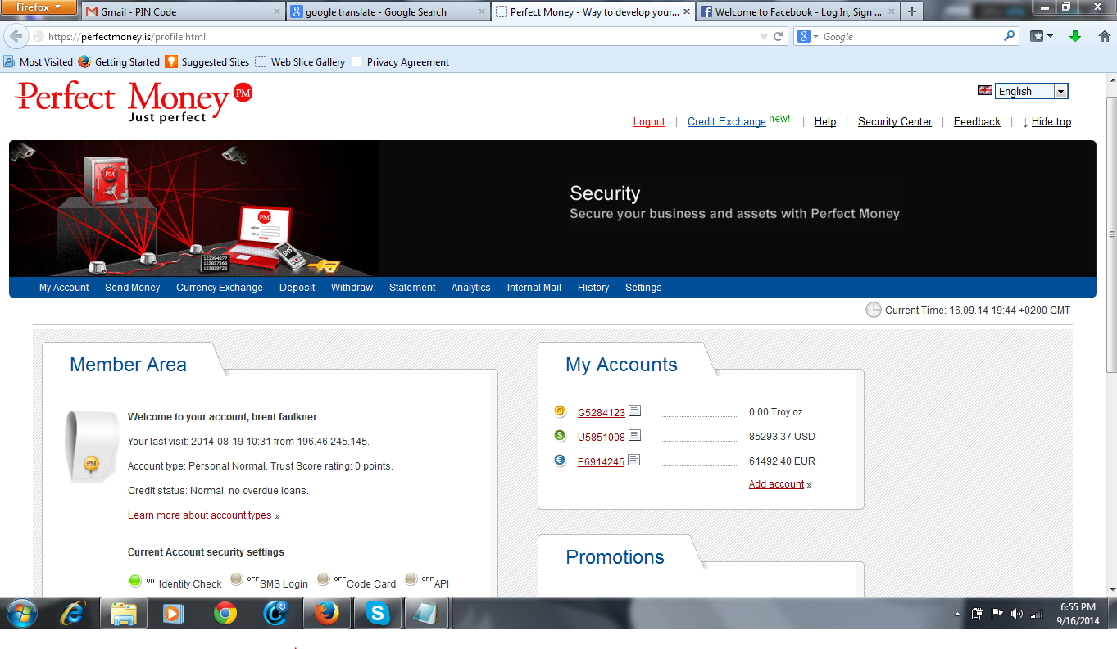The height and width of the screenshot is (649, 1117).
Task: Click the USD account U5851008 dollar icon
Action: pyautogui.click(x=561, y=436)
